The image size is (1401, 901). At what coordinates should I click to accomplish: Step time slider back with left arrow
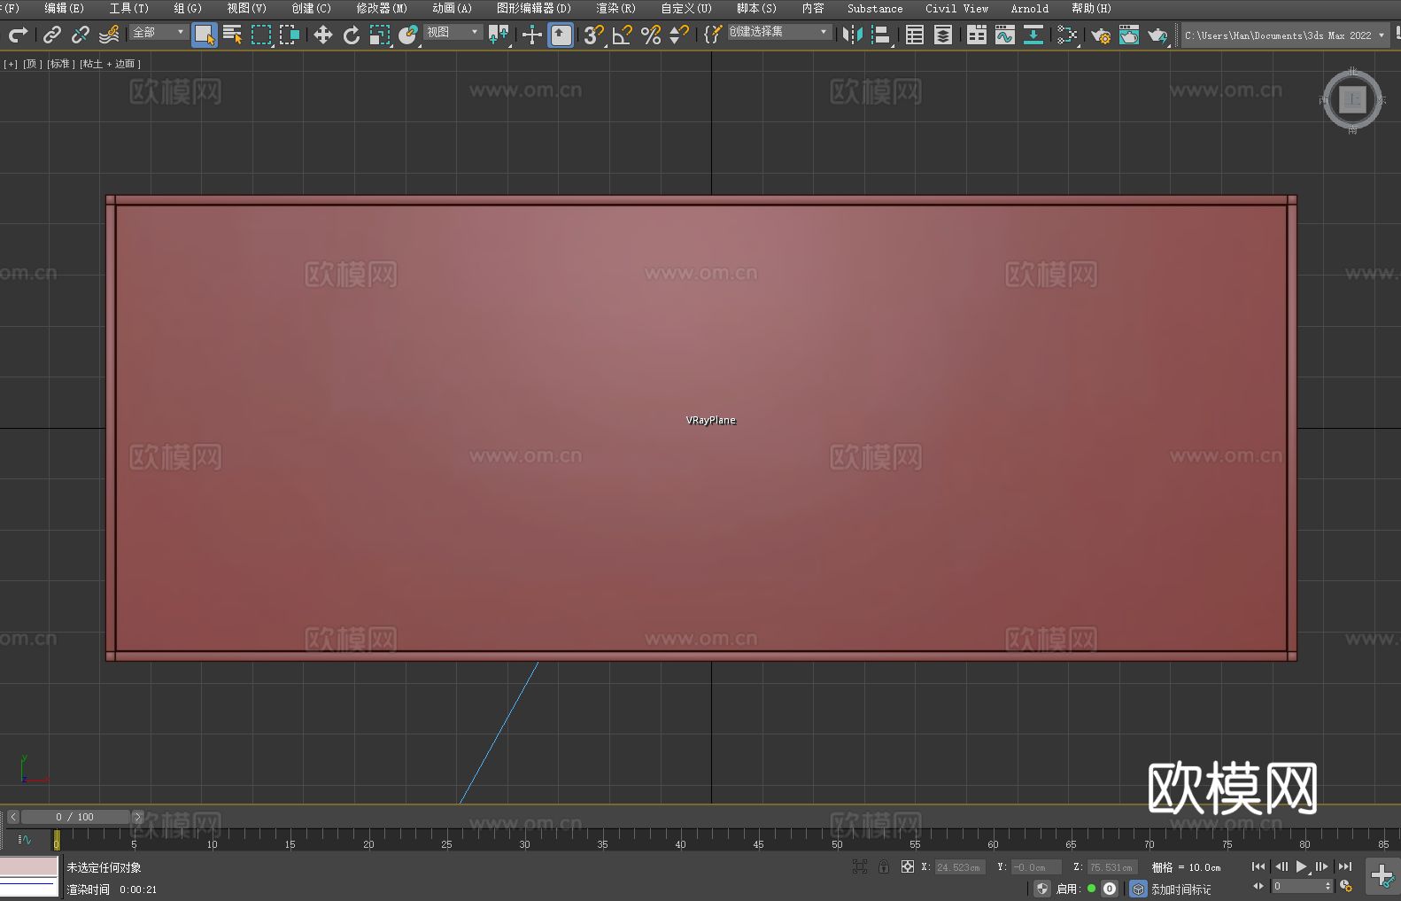13,817
